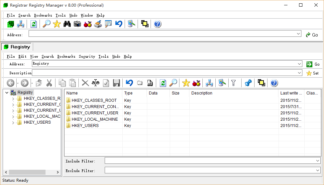This screenshot has width=324, height=185.
Task: Open the Exclude Filter dropdown
Action: click(318, 170)
